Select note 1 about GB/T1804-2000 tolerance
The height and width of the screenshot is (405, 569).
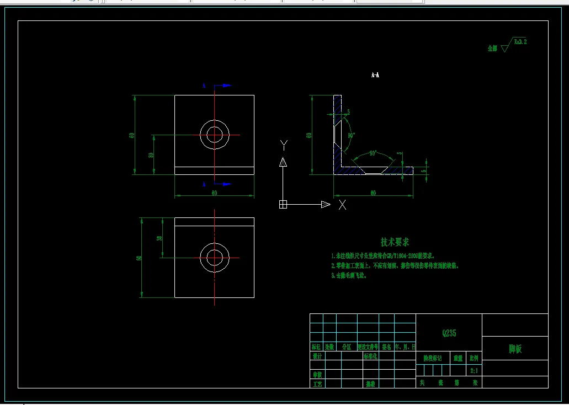383,256
